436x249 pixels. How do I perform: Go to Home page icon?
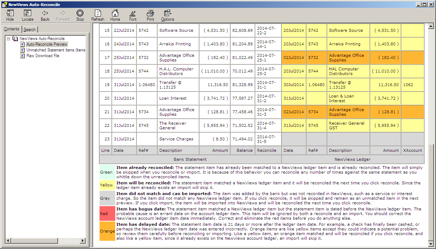click(x=115, y=15)
